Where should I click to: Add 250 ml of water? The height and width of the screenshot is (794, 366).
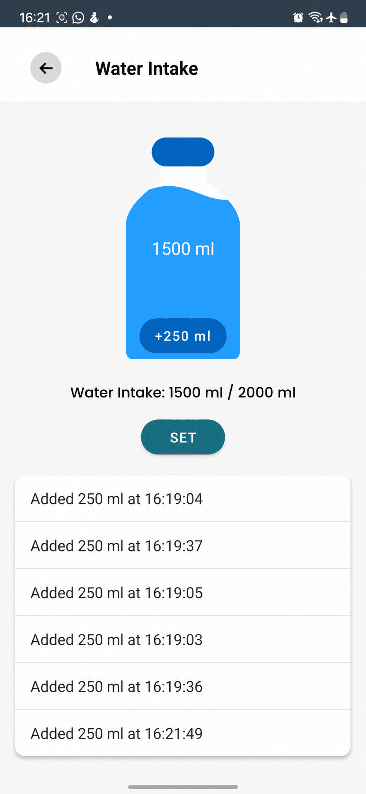(183, 336)
